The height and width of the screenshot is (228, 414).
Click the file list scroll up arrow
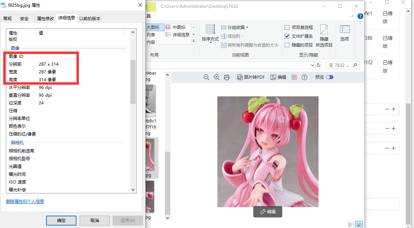pyautogui.click(x=167, y=75)
